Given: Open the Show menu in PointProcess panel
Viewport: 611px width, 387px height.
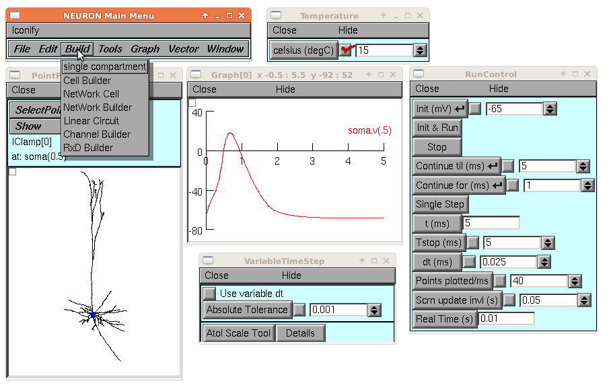Looking at the screenshot, I should coord(35,126).
